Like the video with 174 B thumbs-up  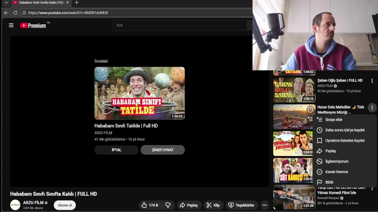point(150,205)
